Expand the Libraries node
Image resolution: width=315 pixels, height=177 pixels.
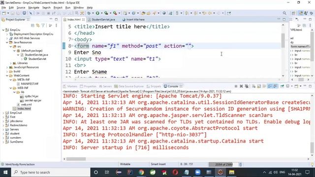coord(11,63)
